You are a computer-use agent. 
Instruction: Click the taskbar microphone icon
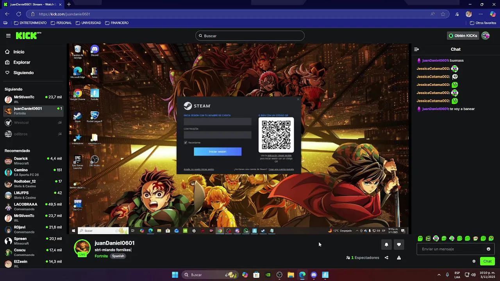tap(448, 275)
